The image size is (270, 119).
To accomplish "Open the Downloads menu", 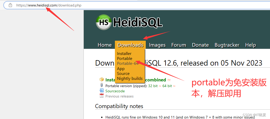I will (x=130, y=45).
